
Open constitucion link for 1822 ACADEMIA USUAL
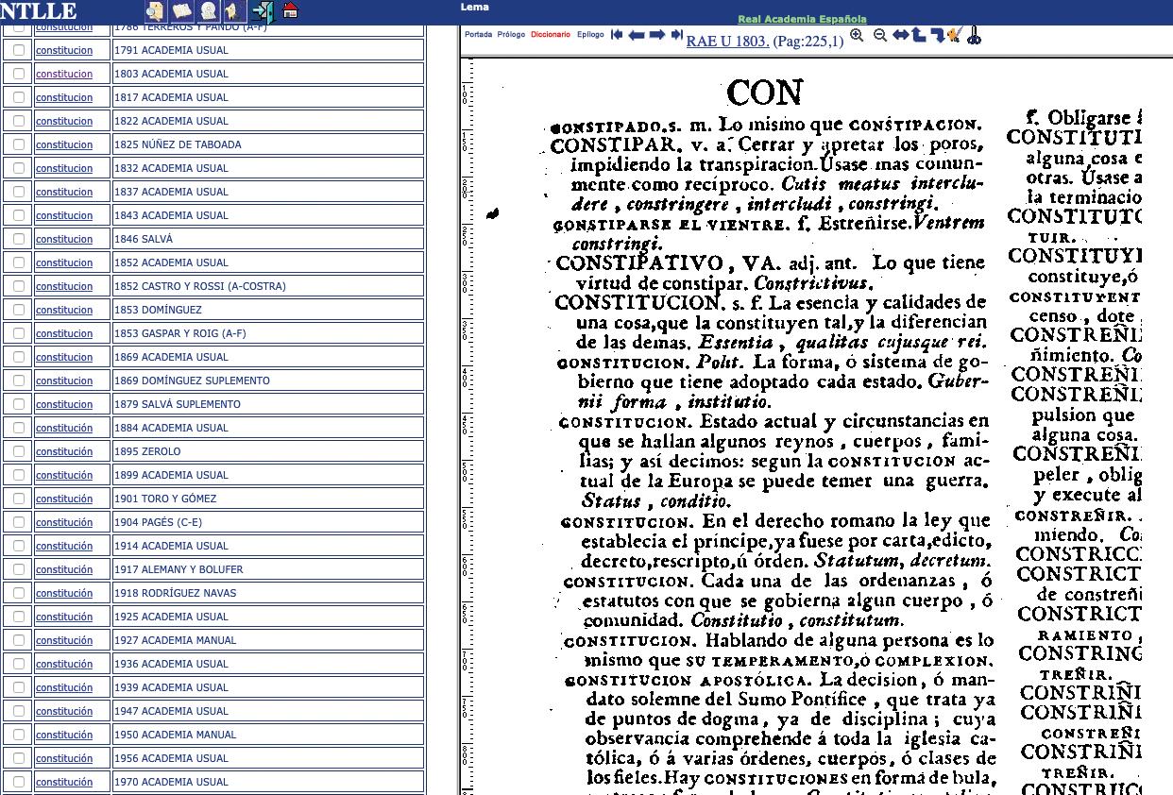(x=64, y=121)
